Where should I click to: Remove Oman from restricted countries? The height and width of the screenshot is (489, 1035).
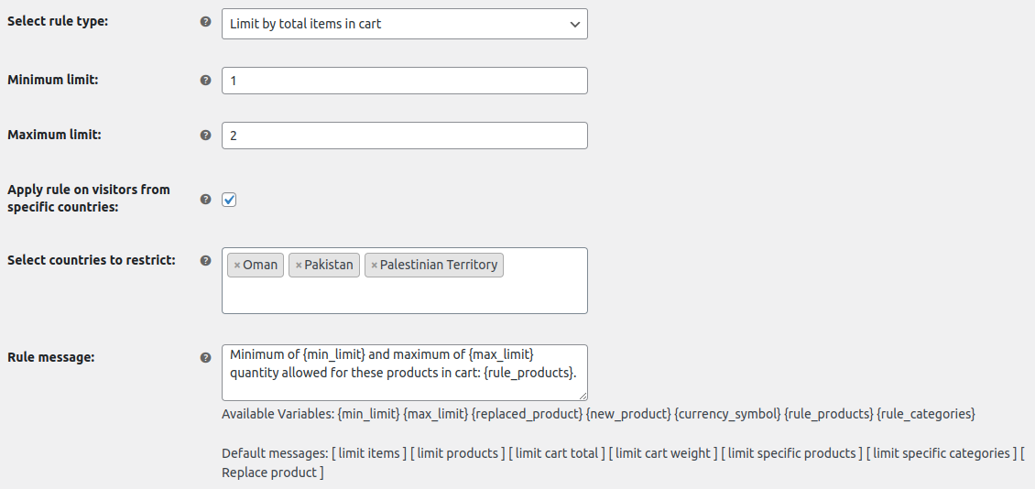237,266
